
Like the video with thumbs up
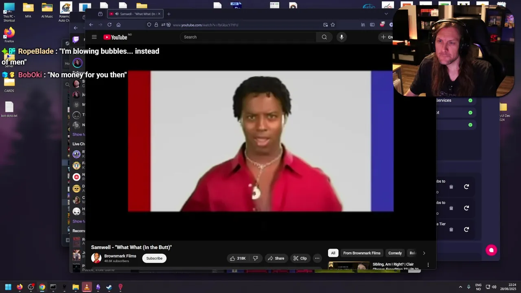click(x=238, y=258)
